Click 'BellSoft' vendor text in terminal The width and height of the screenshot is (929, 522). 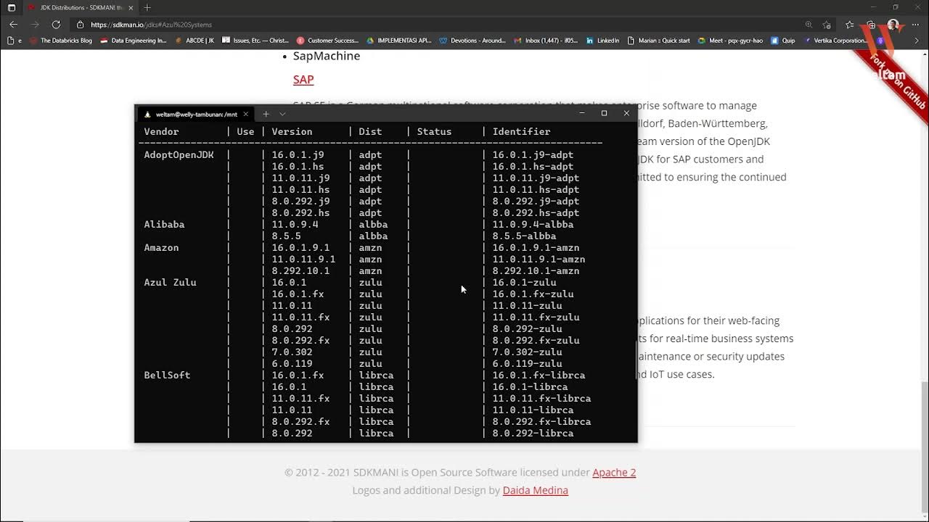click(x=167, y=375)
